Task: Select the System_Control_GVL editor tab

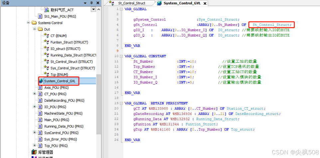Action: pos(182,3)
